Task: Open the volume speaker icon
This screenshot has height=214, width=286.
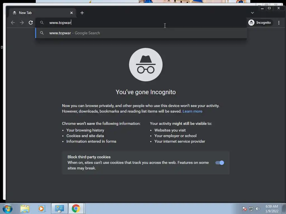Action: coord(258,209)
